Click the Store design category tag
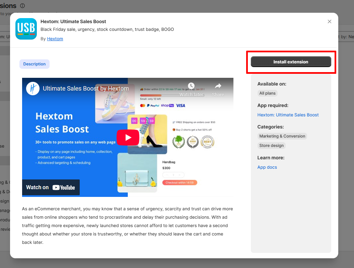This screenshot has width=354, height=268. coord(271,146)
